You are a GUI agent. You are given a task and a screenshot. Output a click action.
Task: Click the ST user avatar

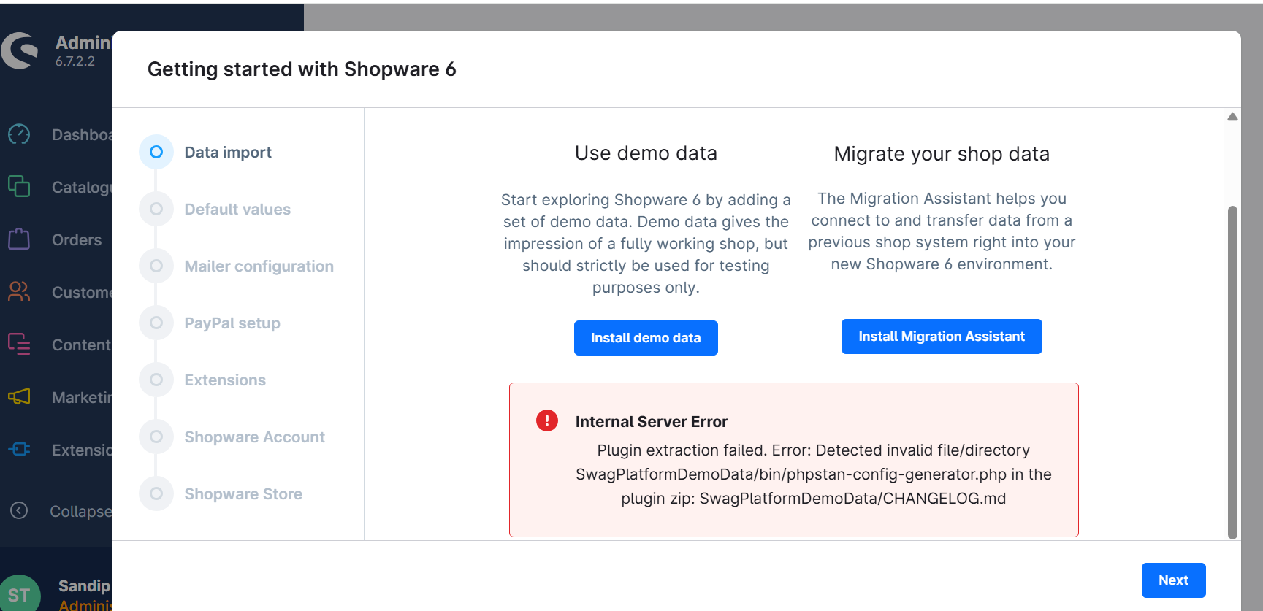(x=20, y=594)
